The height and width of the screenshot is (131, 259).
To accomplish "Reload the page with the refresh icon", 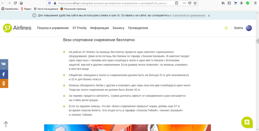I will pos(15,3).
